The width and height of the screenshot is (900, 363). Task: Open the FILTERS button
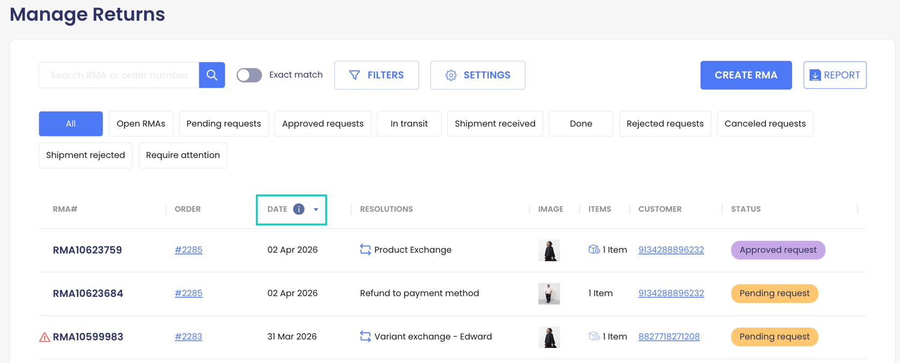377,75
